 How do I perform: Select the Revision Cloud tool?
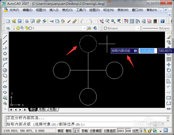click(5, 76)
